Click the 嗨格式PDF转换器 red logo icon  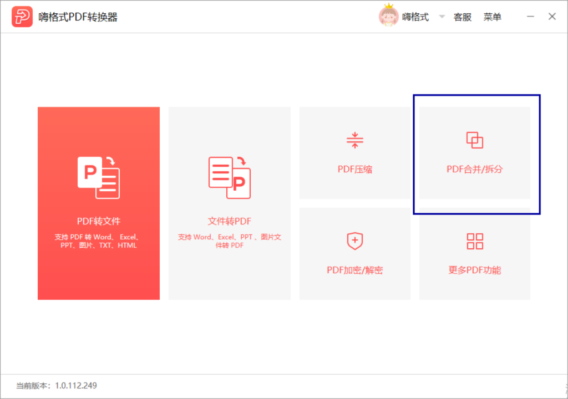pyautogui.click(x=22, y=17)
